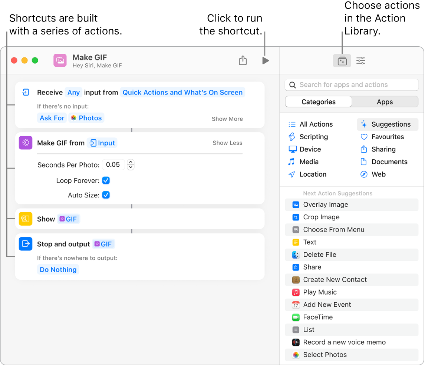Open the share options for the shortcut
Screen dimensions: 425x366
pos(243,60)
